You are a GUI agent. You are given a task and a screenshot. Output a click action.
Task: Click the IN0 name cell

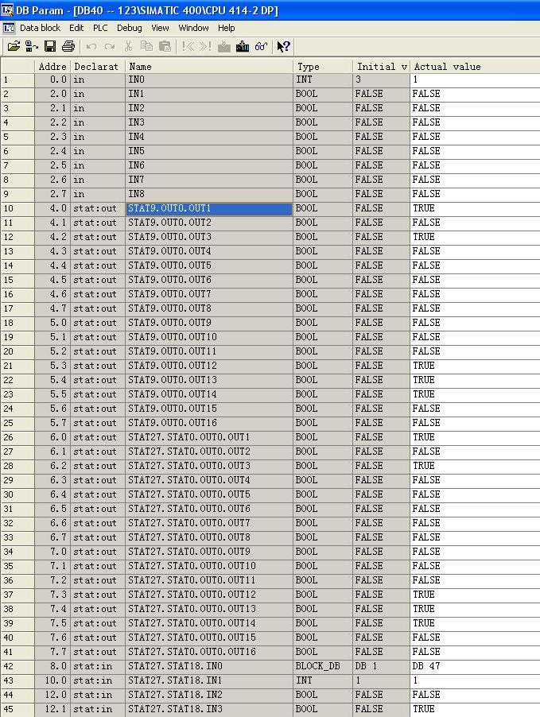[208, 79]
